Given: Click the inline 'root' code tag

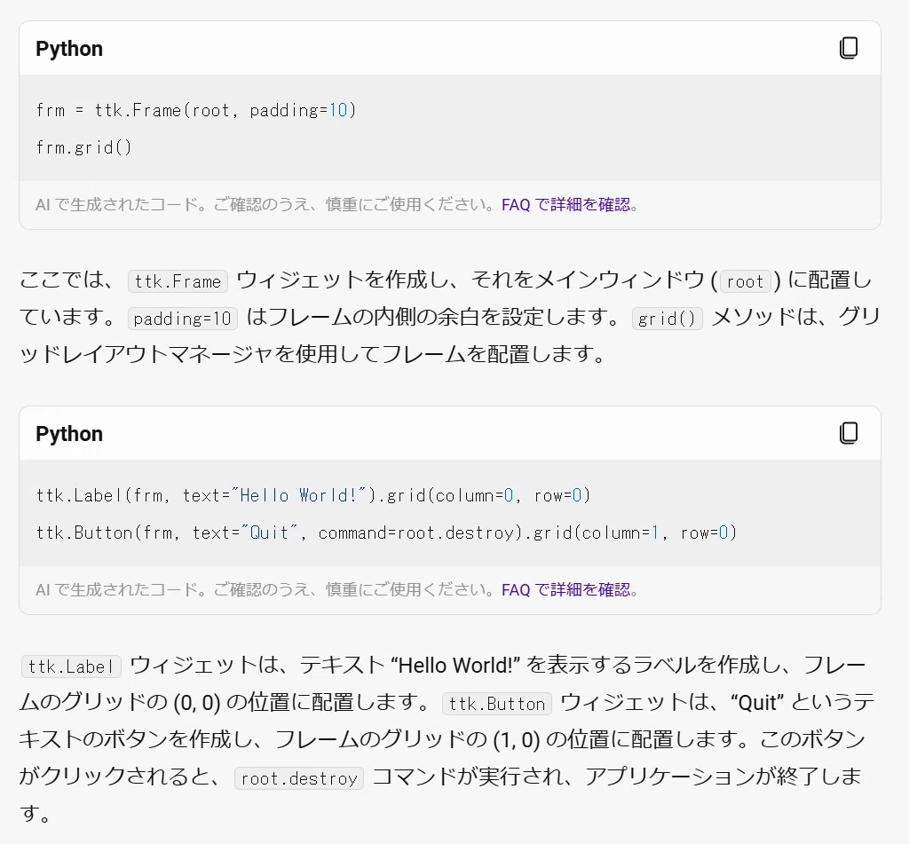Looking at the screenshot, I should click(746, 281).
